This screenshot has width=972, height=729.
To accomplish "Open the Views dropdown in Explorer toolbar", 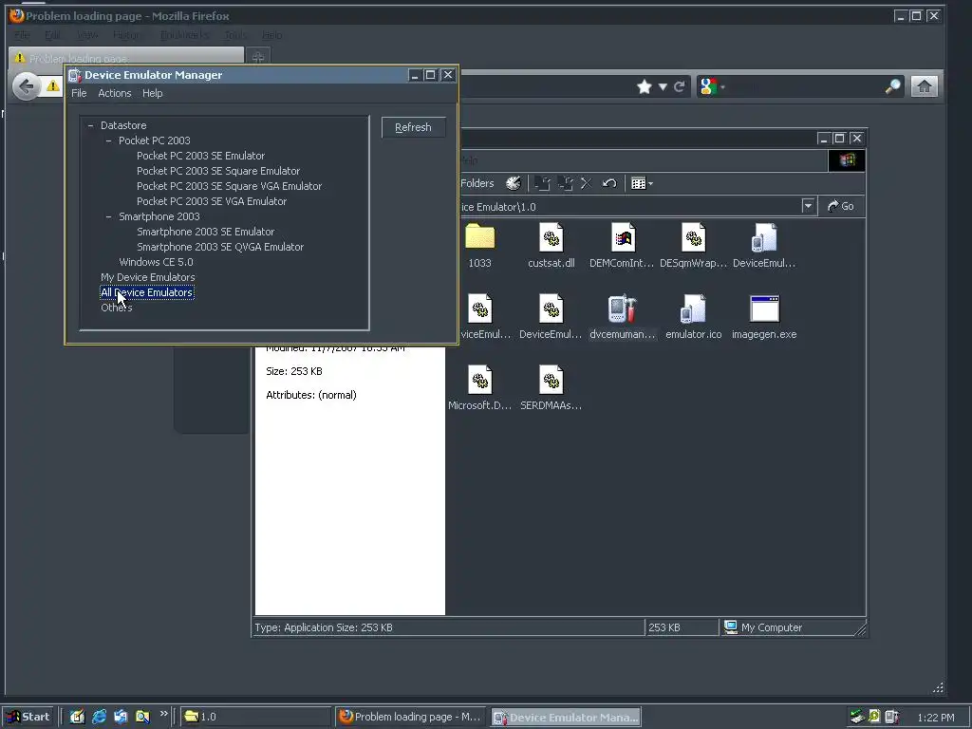I will 642,183.
